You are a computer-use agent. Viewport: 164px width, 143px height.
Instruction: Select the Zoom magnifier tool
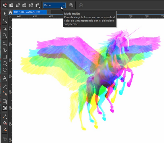point(5,35)
